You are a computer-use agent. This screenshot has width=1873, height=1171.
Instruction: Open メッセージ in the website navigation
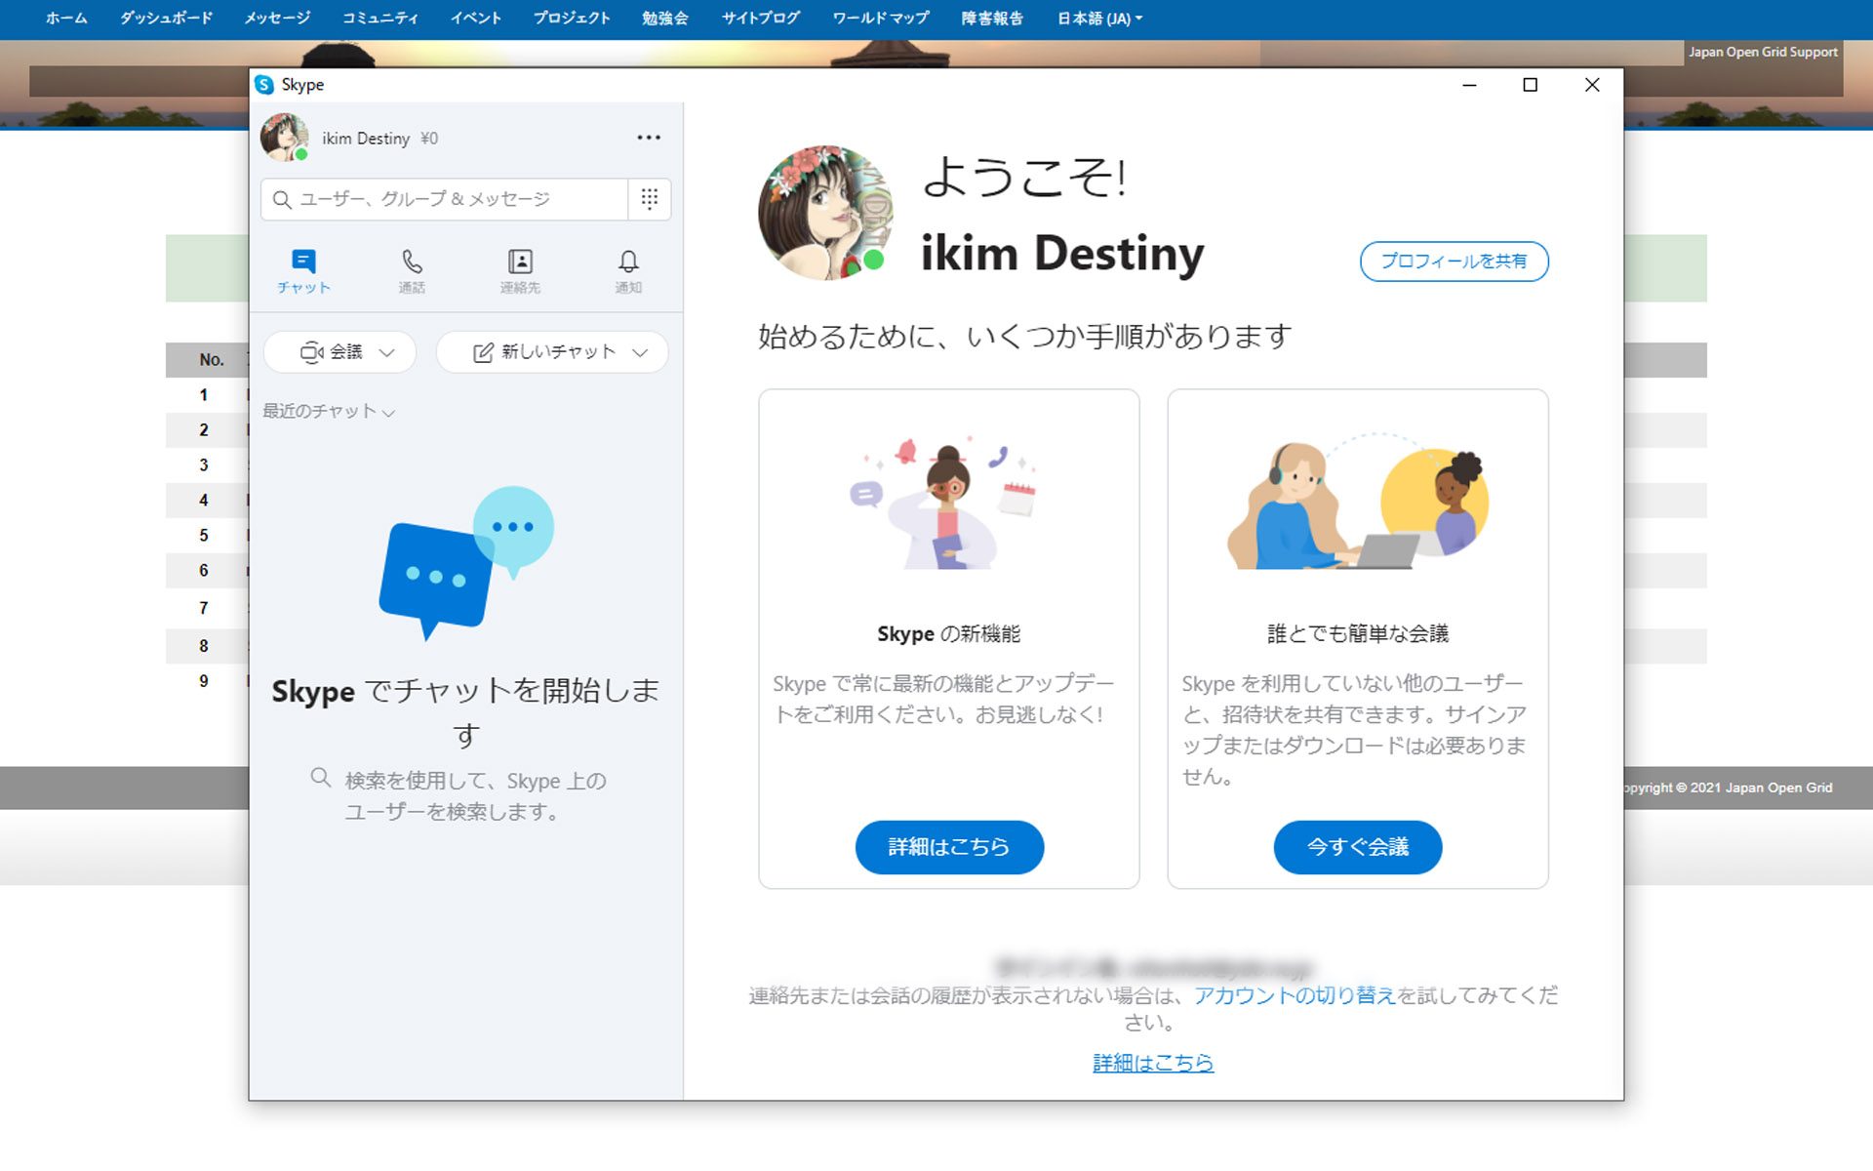[277, 19]
